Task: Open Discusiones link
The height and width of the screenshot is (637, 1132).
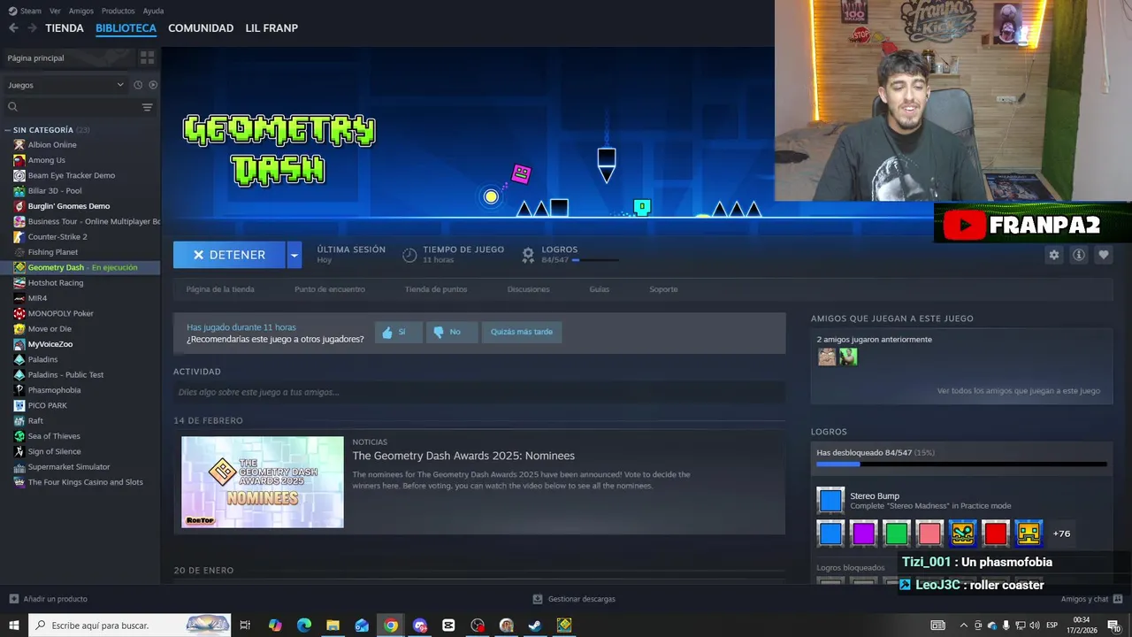Action: [529, 289]
